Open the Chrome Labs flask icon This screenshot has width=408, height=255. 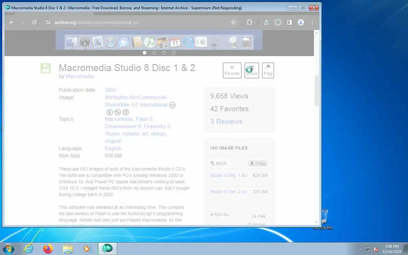[266, 22]
